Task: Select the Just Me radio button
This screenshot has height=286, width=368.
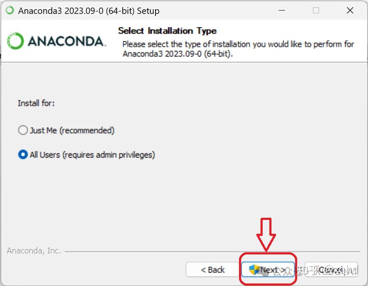Action: [x=23, y=130]
